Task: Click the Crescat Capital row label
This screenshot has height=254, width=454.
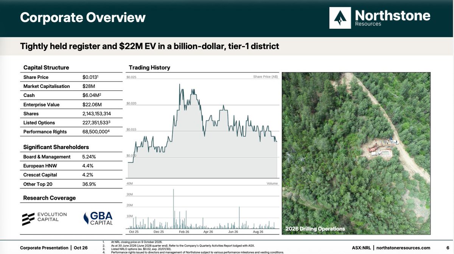Action: 41,175
